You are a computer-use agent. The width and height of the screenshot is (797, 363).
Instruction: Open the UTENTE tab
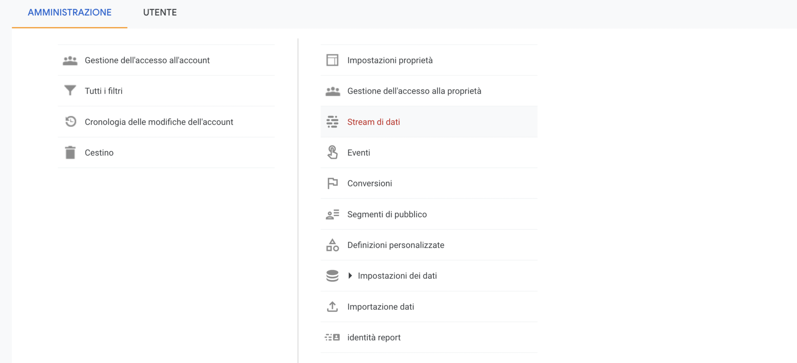click(x=160, y=12)
